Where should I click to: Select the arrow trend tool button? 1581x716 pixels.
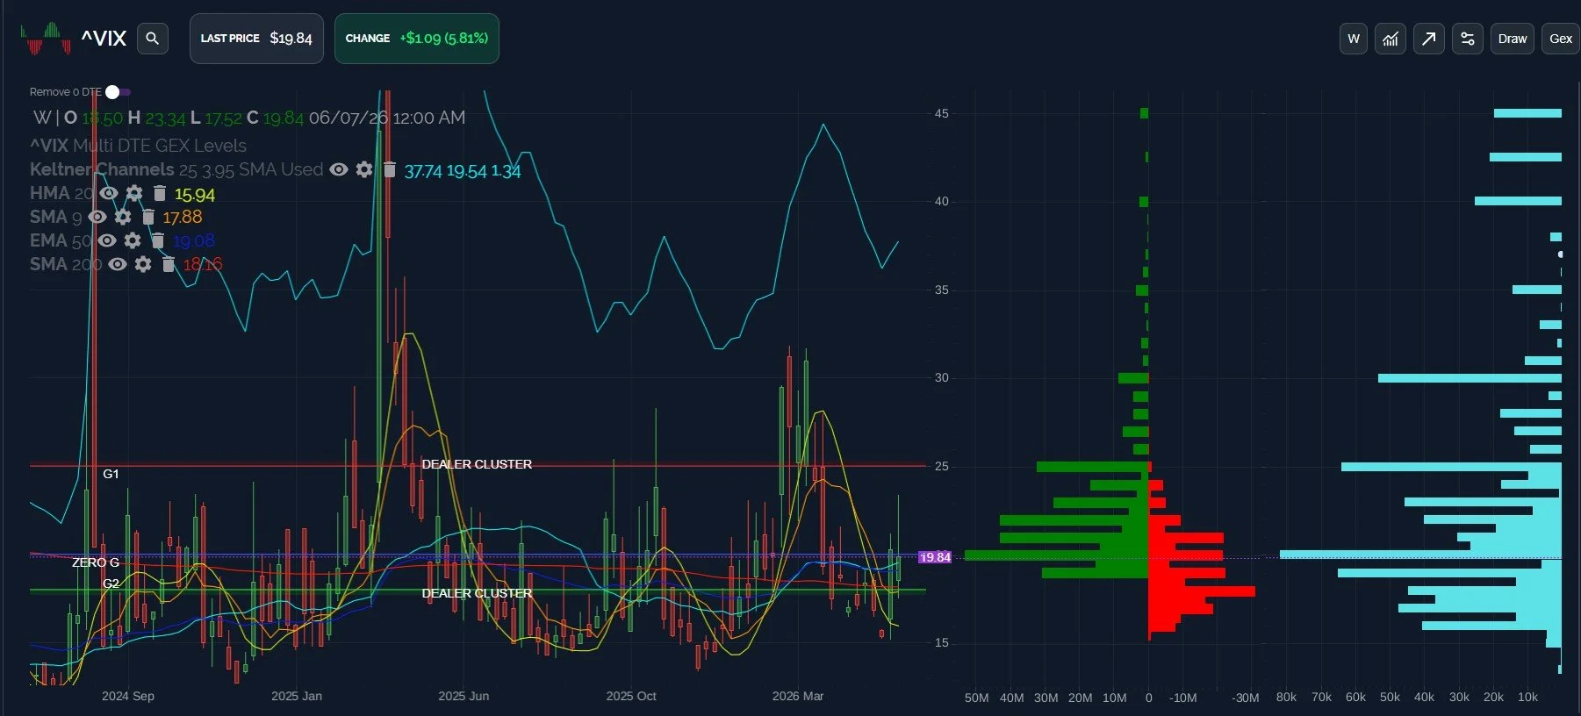click(x=1429, y=39)
